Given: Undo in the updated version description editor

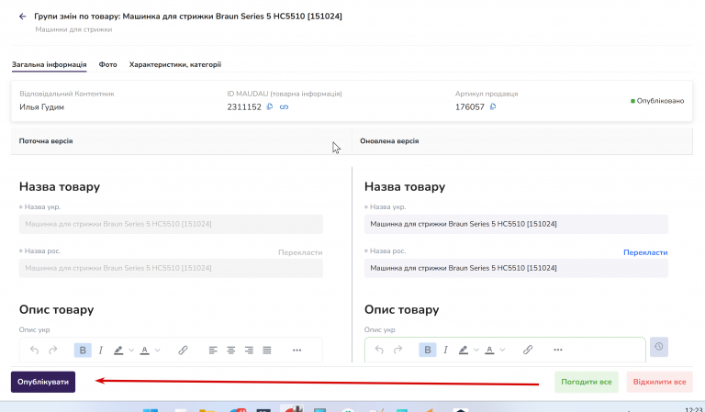Looking at the screenshot, I should click(379, 350).
